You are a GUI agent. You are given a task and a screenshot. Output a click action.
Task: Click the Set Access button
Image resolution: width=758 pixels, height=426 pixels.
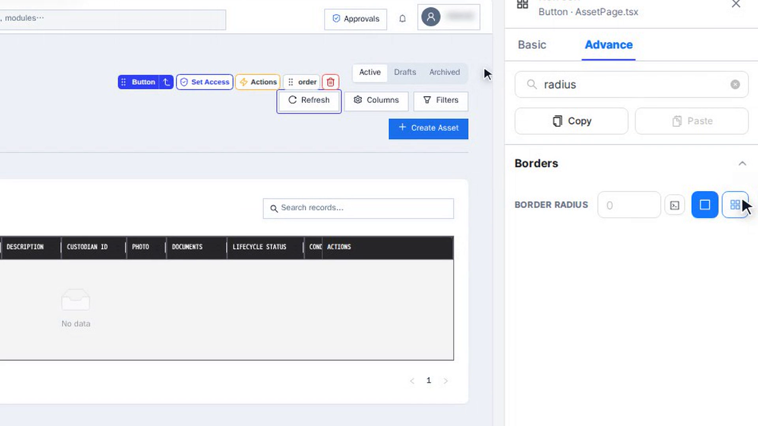tap(205, 82)
